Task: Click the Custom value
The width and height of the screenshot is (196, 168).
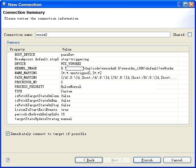Action: [66, 91]
